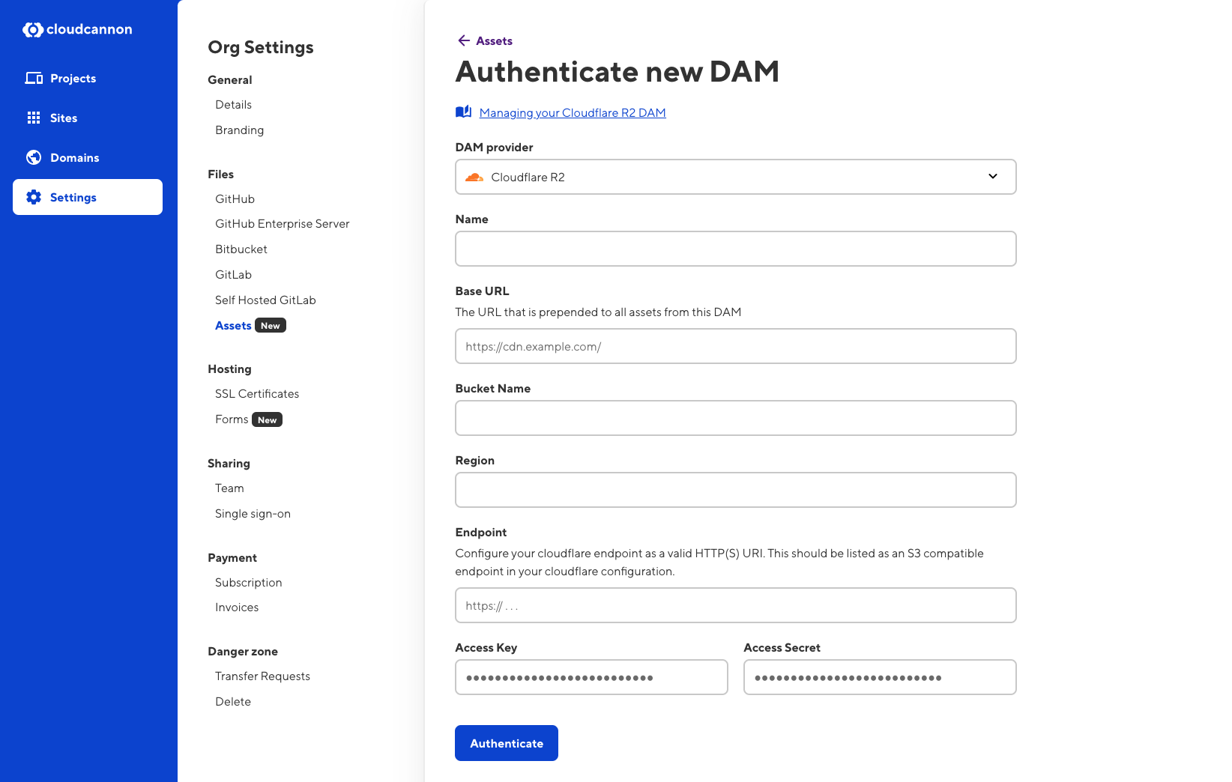1232x782 pixels.
Task: Click the Payment section heading
Action: click(x=232, y=558)
